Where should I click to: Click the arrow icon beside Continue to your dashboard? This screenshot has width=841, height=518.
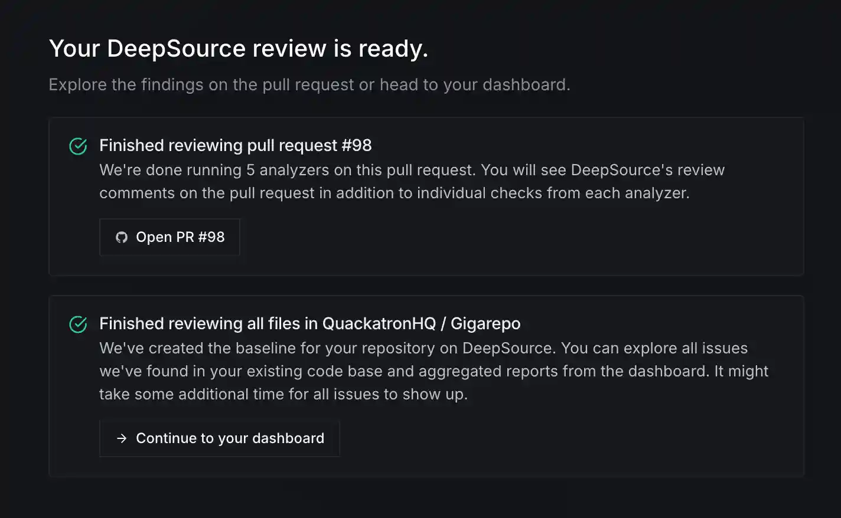point(122,438)
